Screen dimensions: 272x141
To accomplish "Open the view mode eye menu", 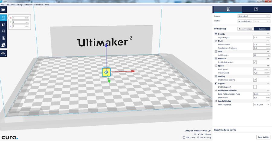I will pos(3,54).
